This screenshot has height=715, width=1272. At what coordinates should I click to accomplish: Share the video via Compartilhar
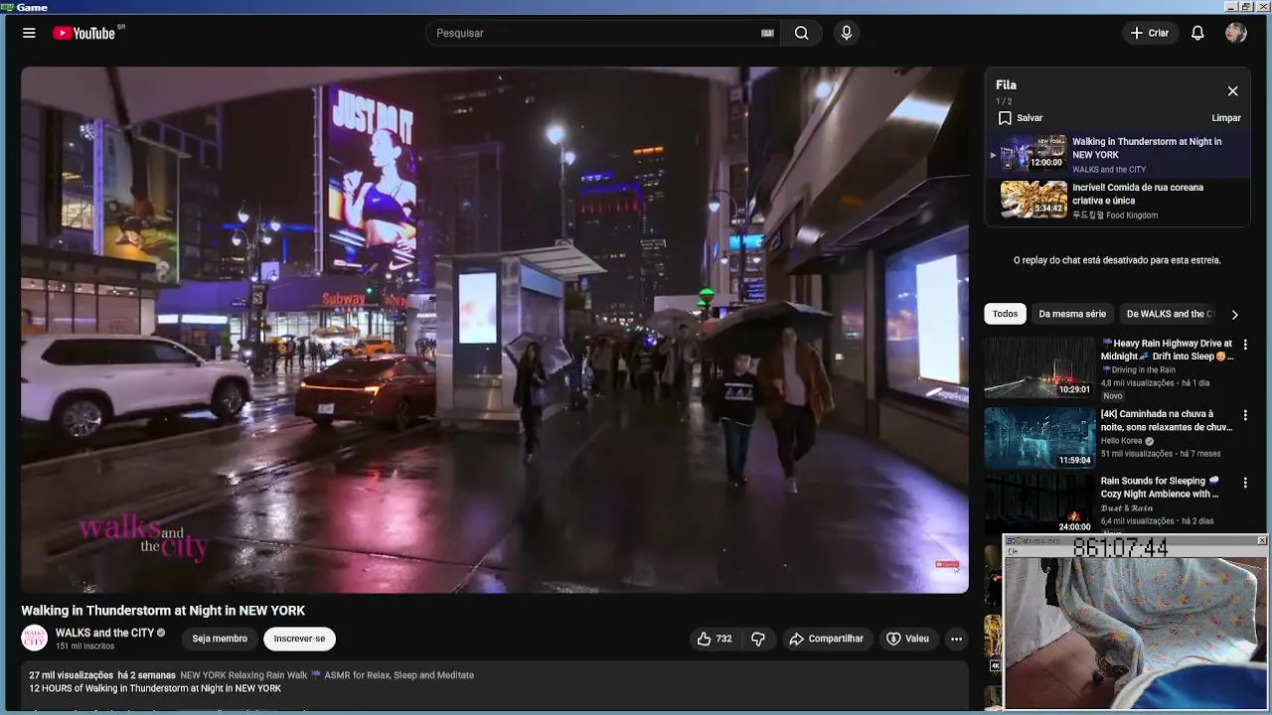pyautogui.click(x=826, y=639)
